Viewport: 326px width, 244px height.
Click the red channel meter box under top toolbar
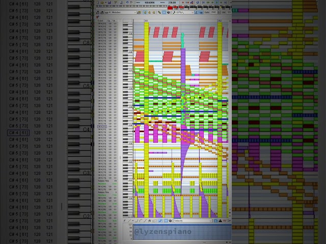(170, 8)
